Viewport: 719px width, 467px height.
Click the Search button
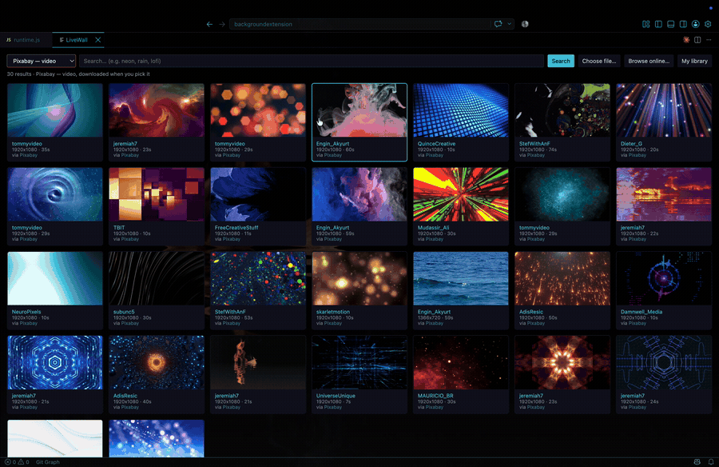[561, 61]
